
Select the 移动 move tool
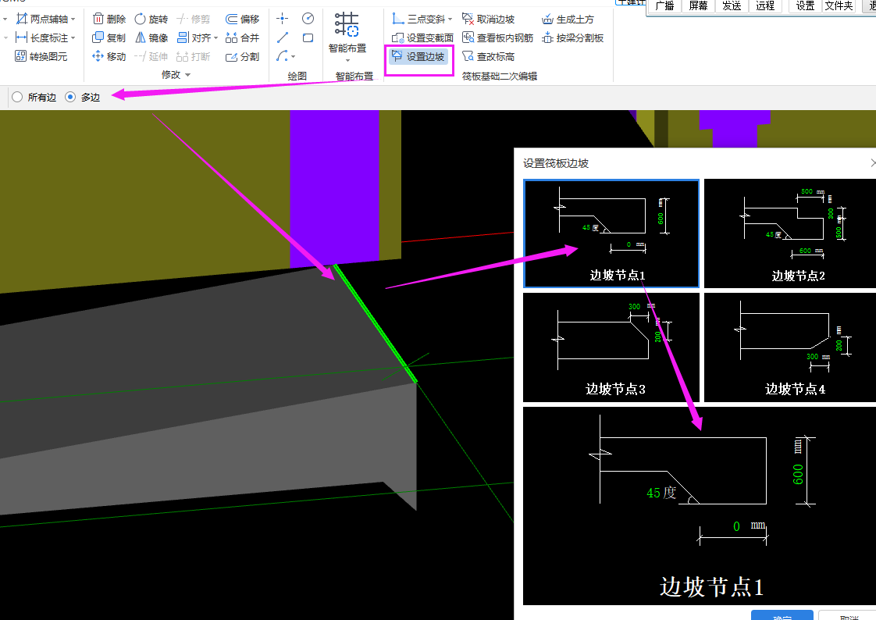(x=109, y=56)
